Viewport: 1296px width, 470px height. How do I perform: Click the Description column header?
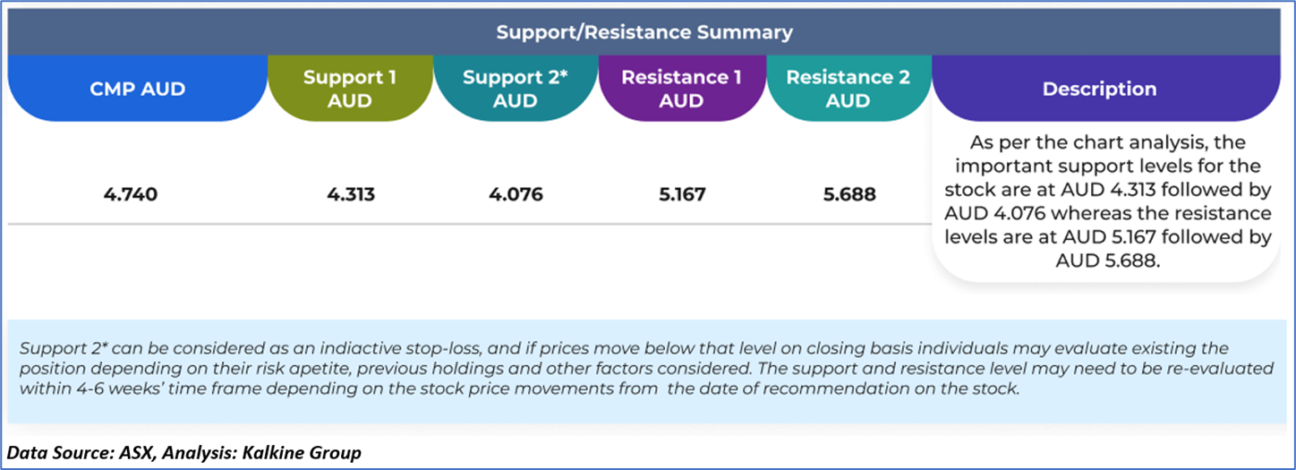tap(1099, 89)
